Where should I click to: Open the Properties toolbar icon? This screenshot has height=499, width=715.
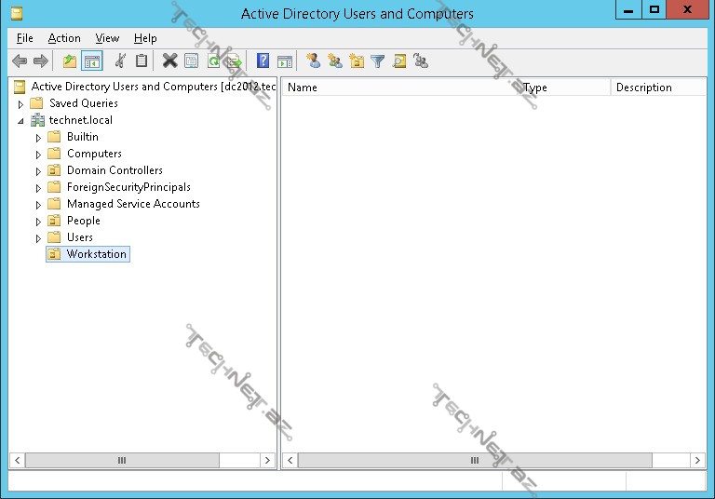point(192,61)
